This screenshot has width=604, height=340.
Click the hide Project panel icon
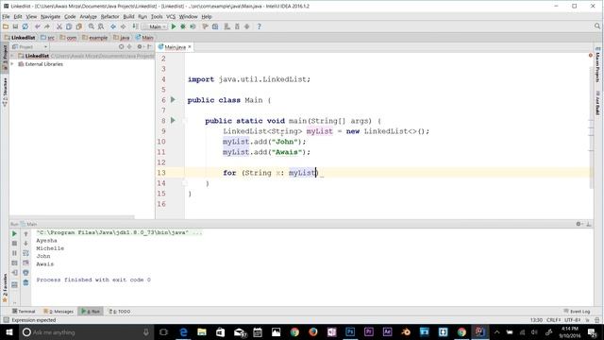[149, 46]
